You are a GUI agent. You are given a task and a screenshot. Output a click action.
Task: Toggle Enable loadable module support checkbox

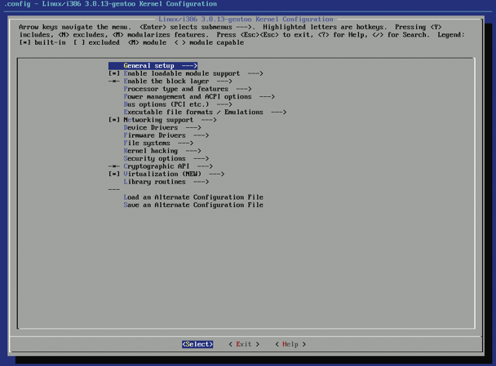114,73
